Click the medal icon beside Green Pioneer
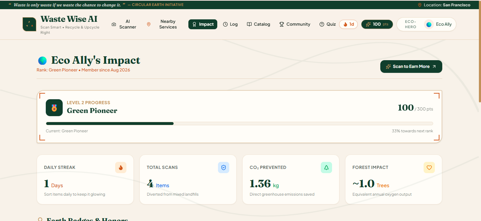 coord(54,108)
